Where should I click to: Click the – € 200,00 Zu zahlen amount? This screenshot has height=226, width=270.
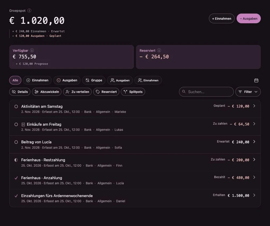[x=238, y=160]
